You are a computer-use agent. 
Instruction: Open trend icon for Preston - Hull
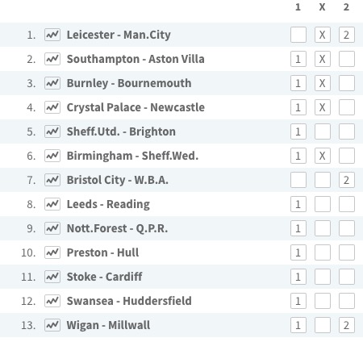tap(52, 252)
